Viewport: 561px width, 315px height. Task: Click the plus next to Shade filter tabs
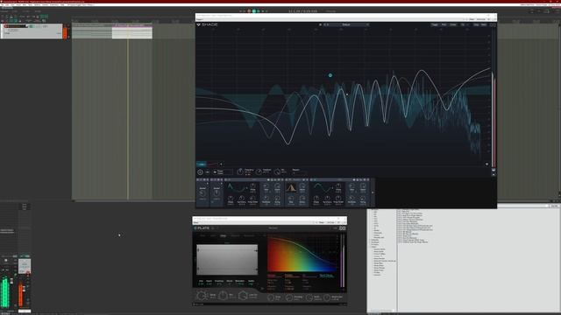[221, 164]
